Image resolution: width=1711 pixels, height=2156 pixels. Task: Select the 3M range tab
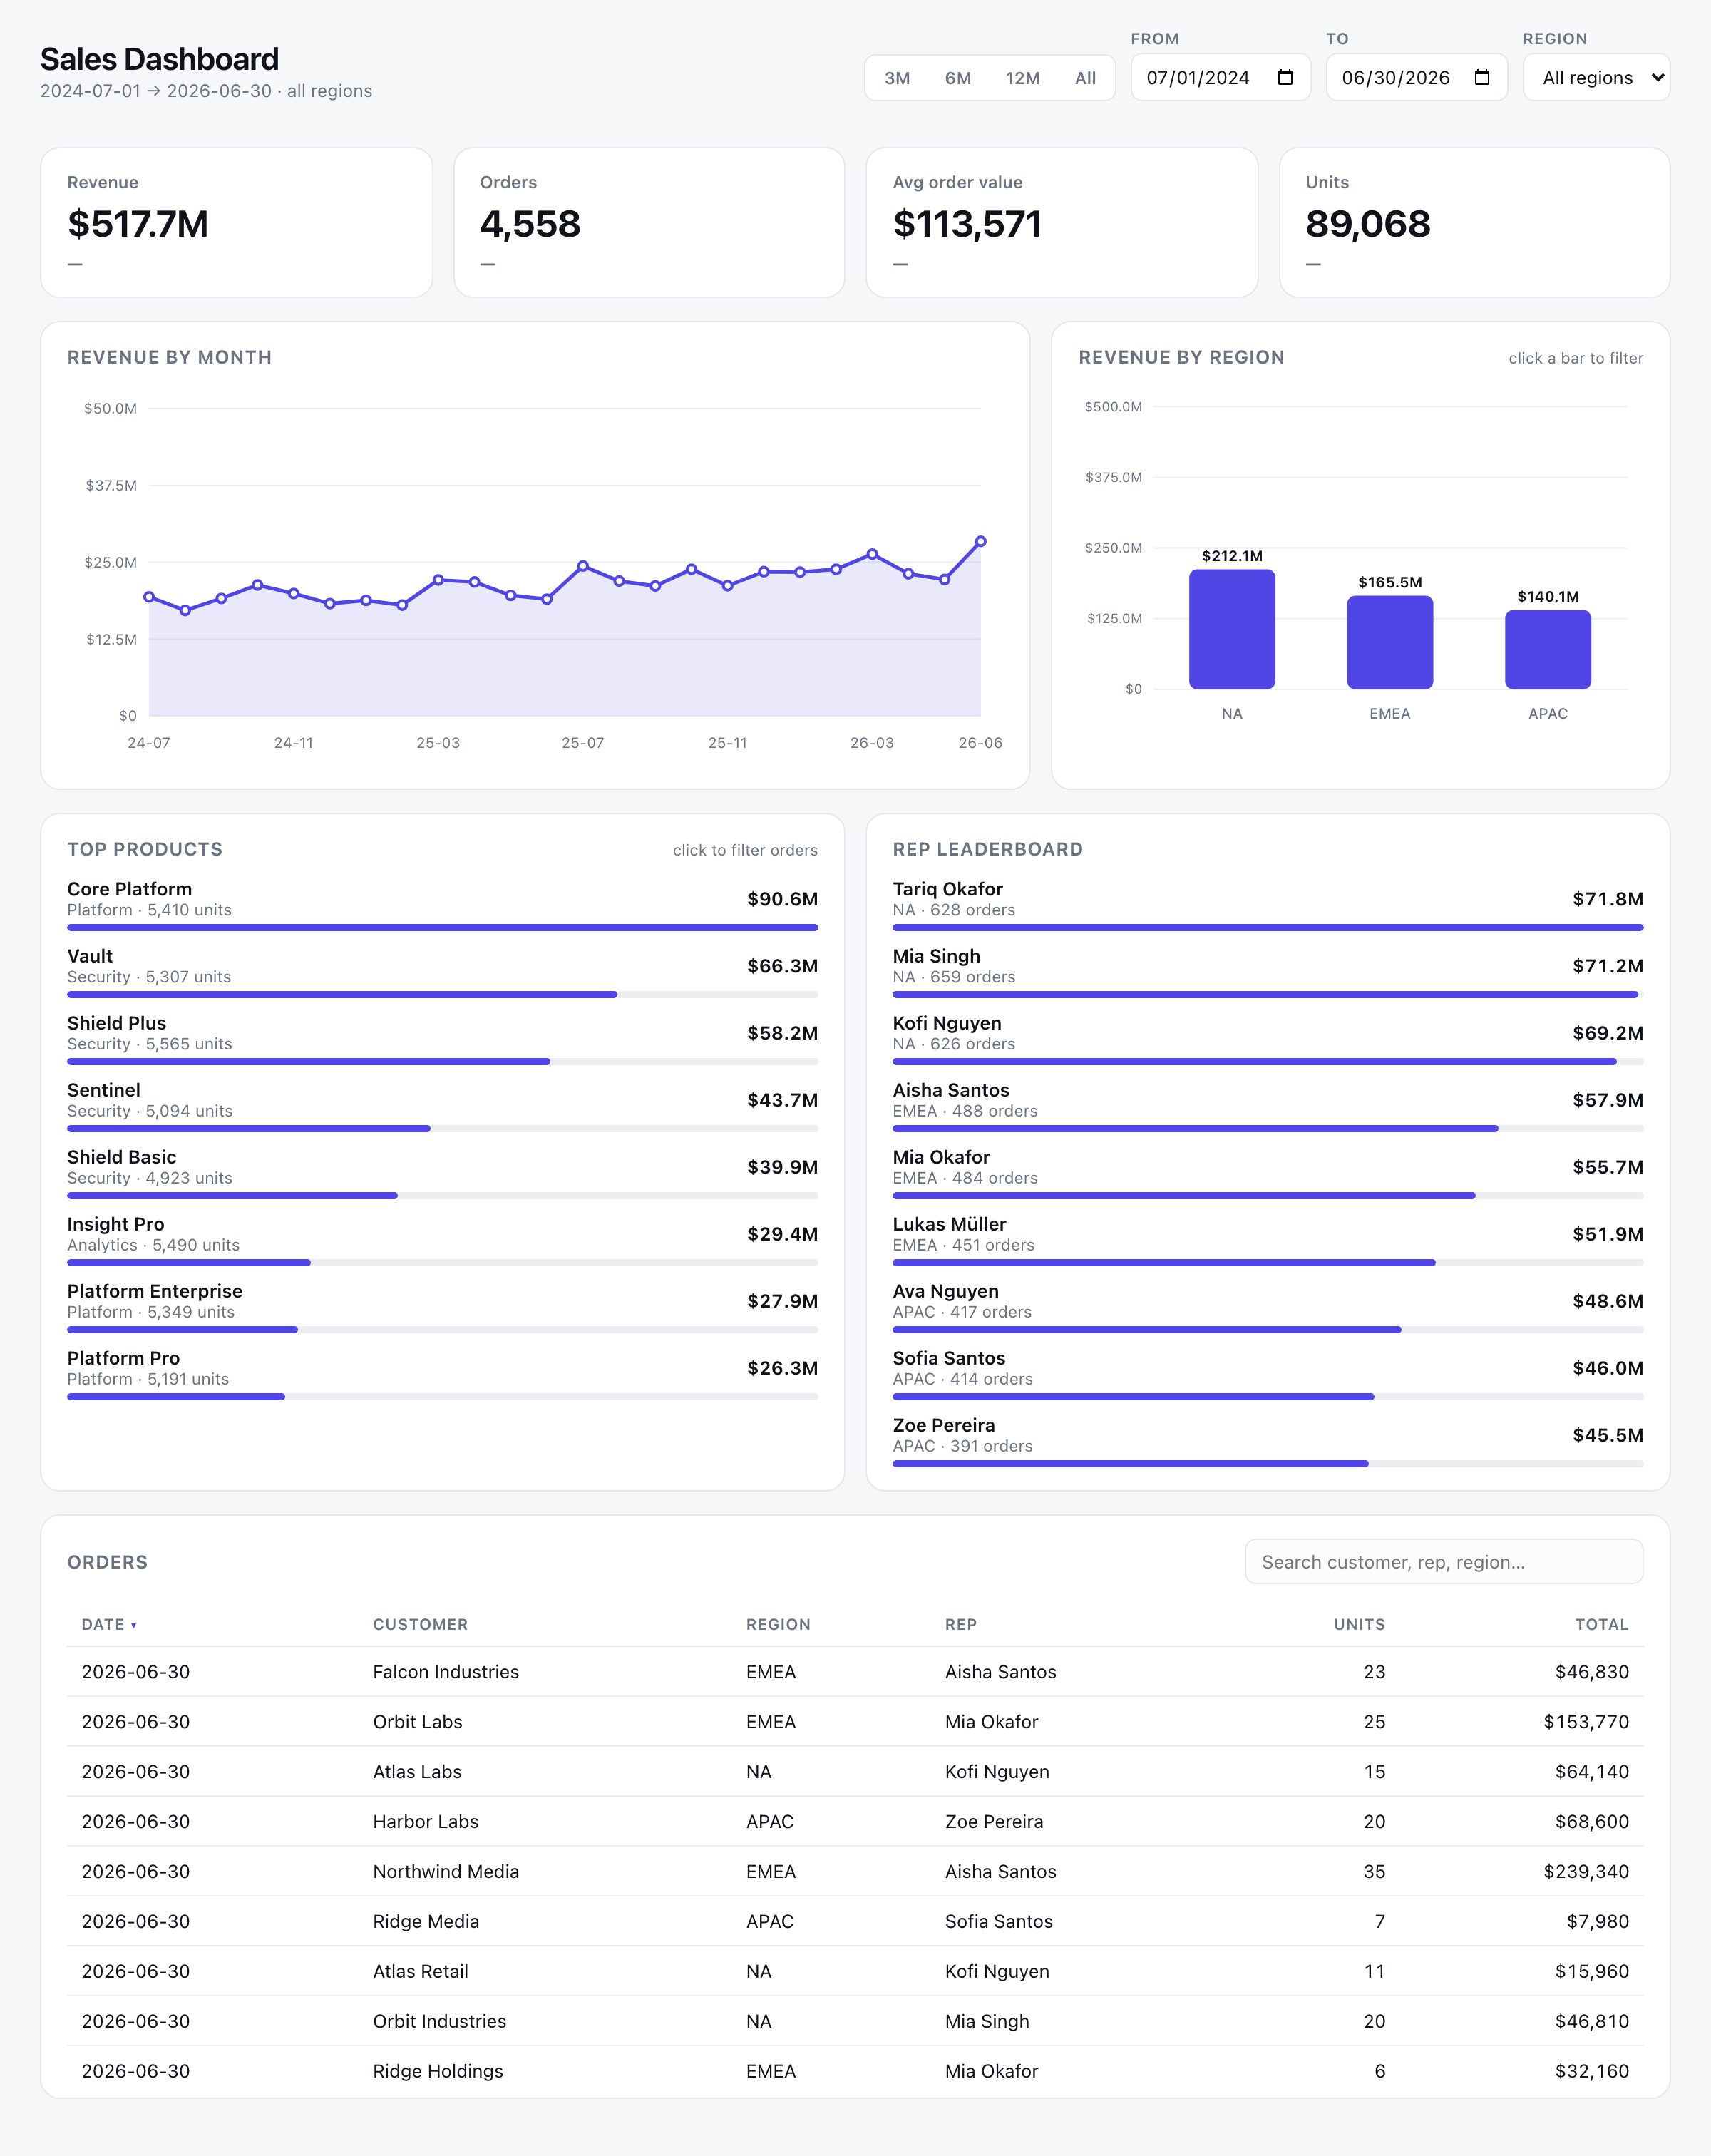897,78
